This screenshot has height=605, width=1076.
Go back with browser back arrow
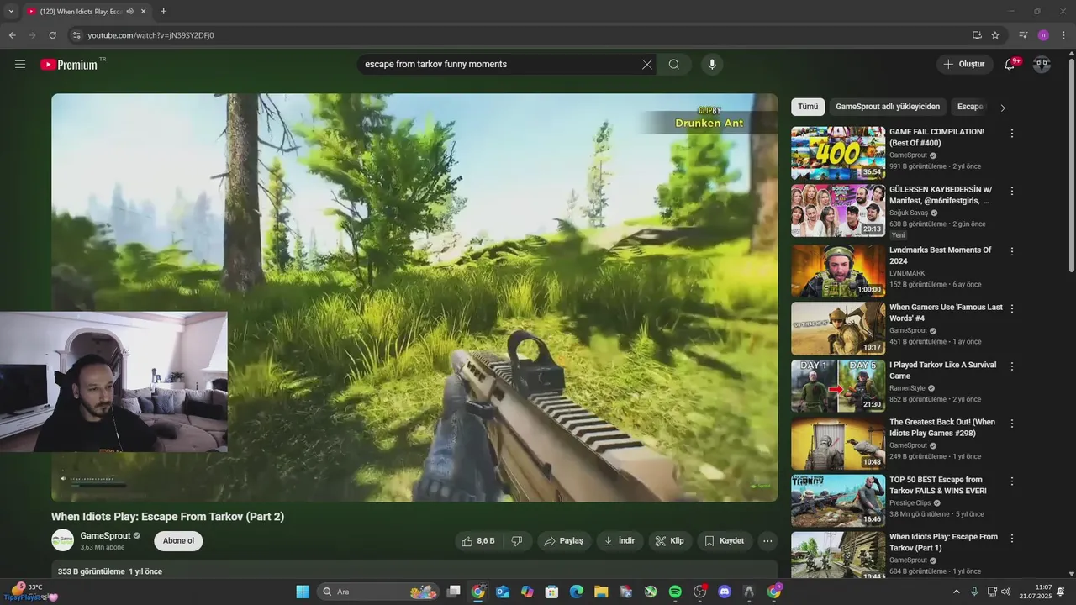[12, 35]
